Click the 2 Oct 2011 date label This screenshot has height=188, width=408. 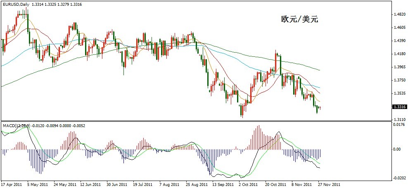(x=248, y=185)
